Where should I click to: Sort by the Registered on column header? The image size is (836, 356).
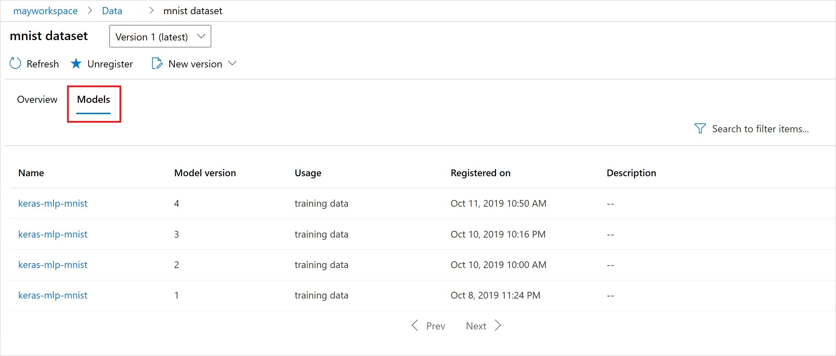pos(480,173)
